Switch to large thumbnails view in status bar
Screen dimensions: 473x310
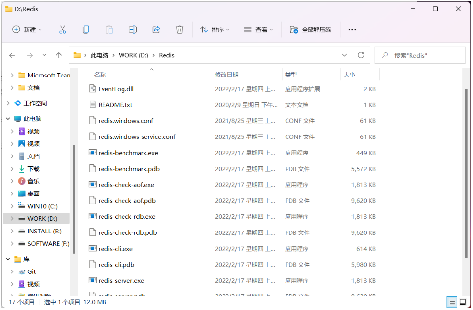(x=462, y=302)
